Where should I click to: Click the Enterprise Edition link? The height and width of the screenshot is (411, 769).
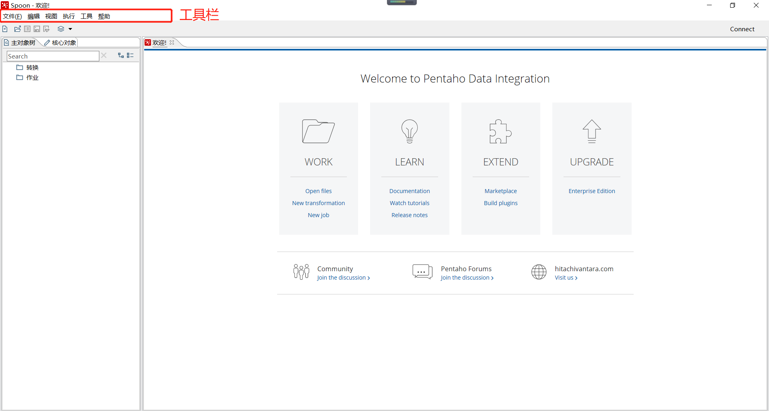592,191
